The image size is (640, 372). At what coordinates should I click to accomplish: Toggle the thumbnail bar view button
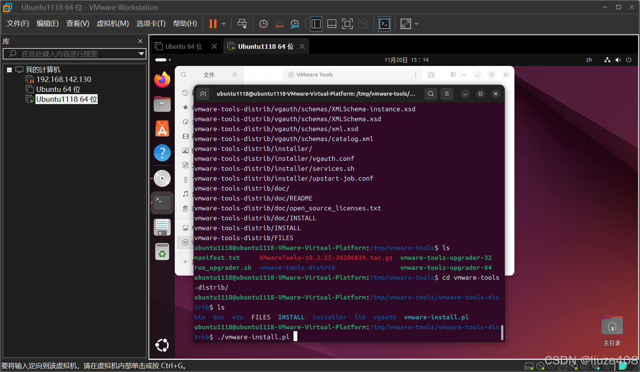coord(332,24)
